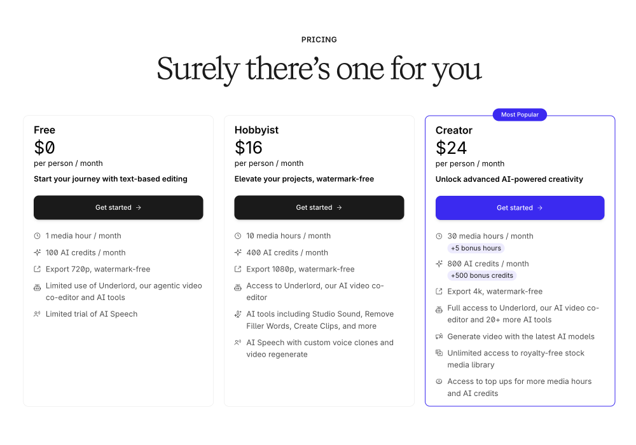The height and width of the screenshot is (445, 636).
Task: Click the sparkle icon next to 100 AI credits
Action: [37, 252]
